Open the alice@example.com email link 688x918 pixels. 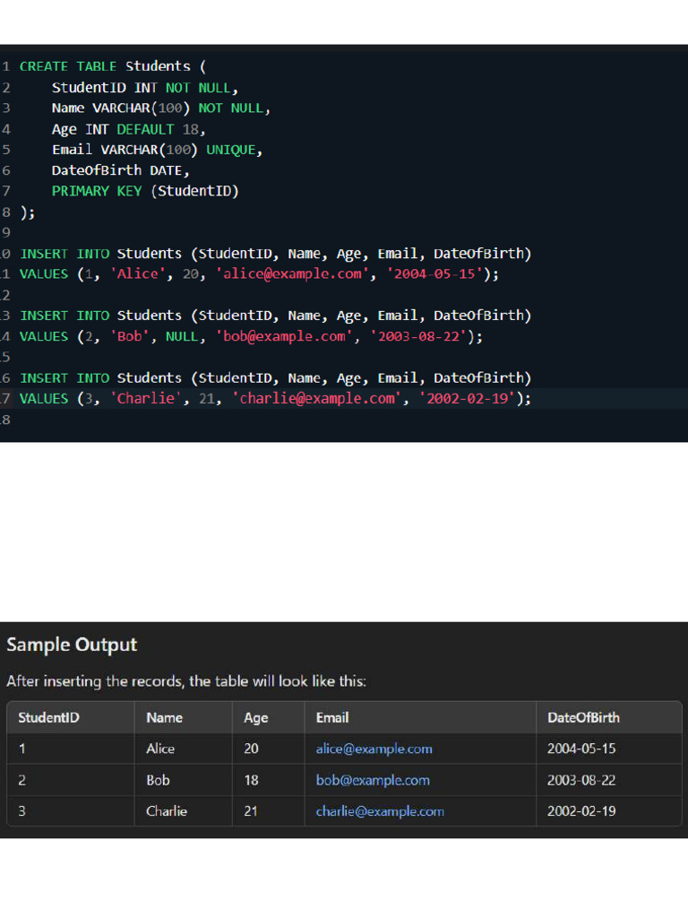pyautogui.click(x=374, y=749)
